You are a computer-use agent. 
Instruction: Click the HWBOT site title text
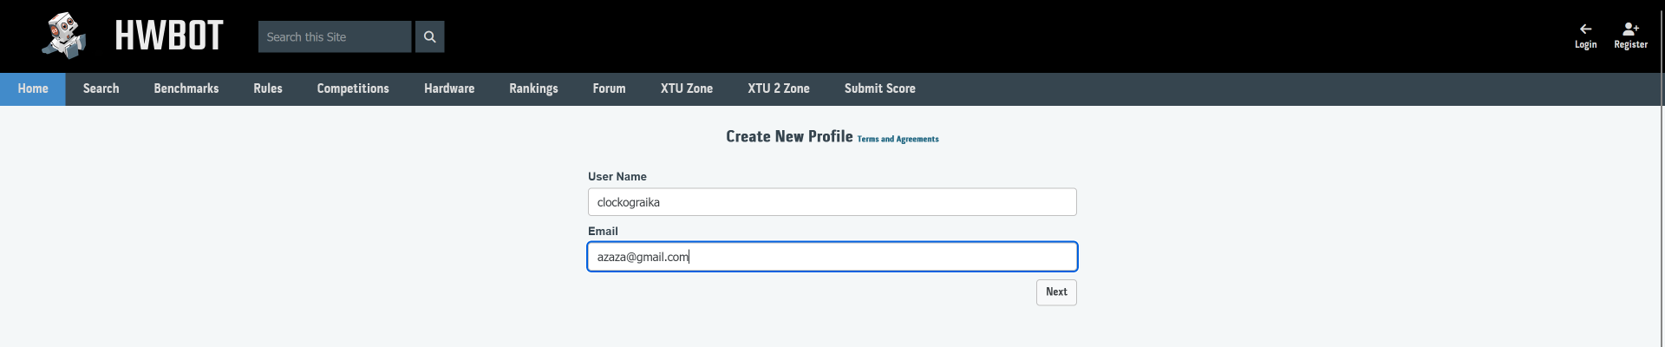coord(169,36)
